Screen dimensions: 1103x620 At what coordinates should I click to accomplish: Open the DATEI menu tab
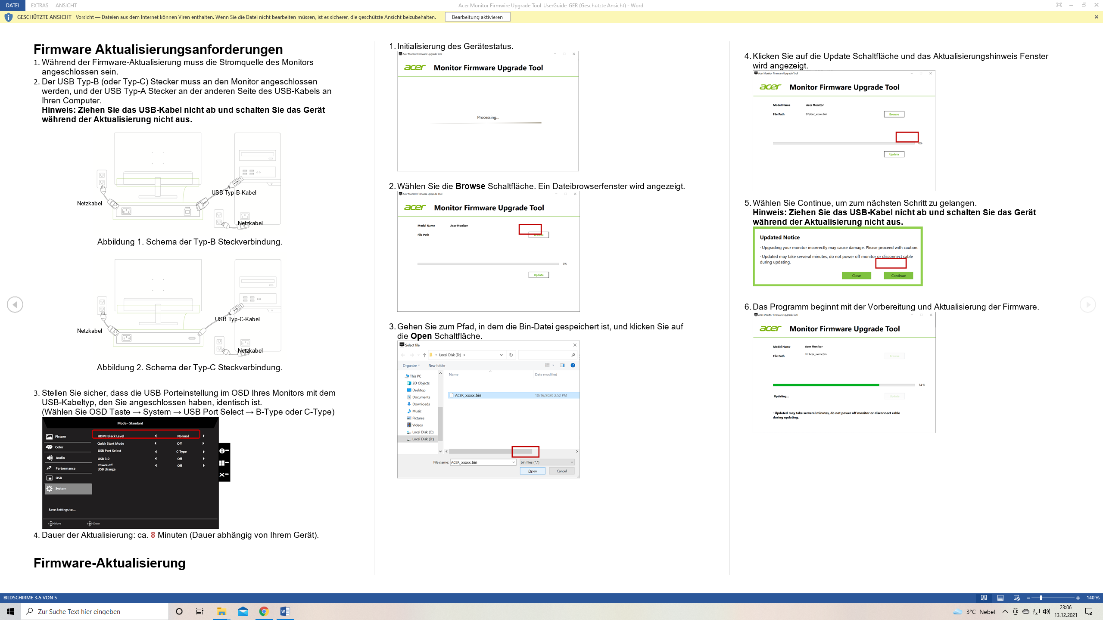tap(12, 5)
